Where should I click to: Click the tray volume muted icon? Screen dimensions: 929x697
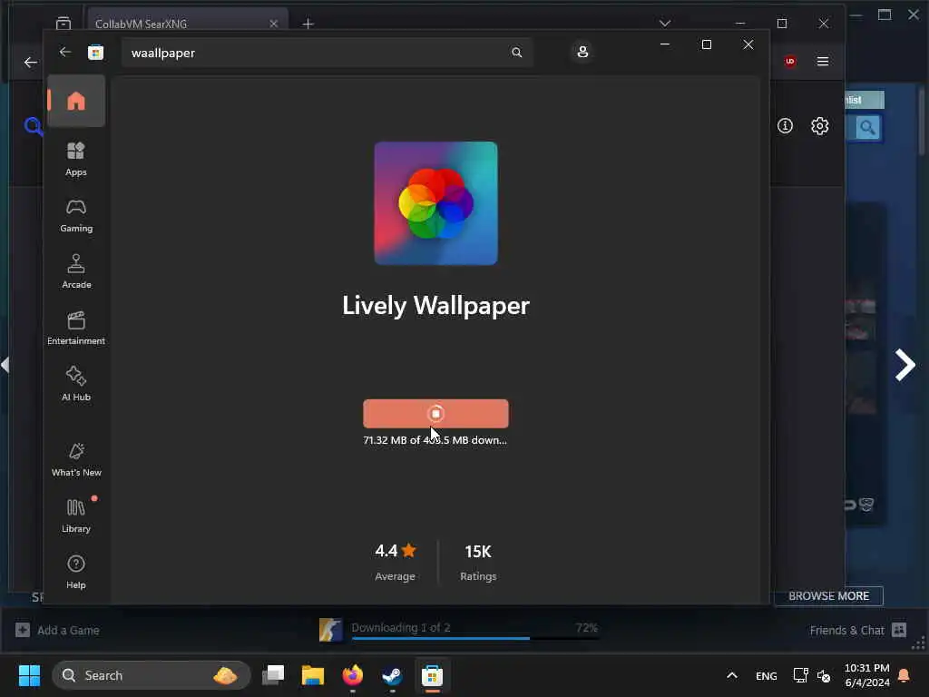pyautogui.click(x=824, y=675)
